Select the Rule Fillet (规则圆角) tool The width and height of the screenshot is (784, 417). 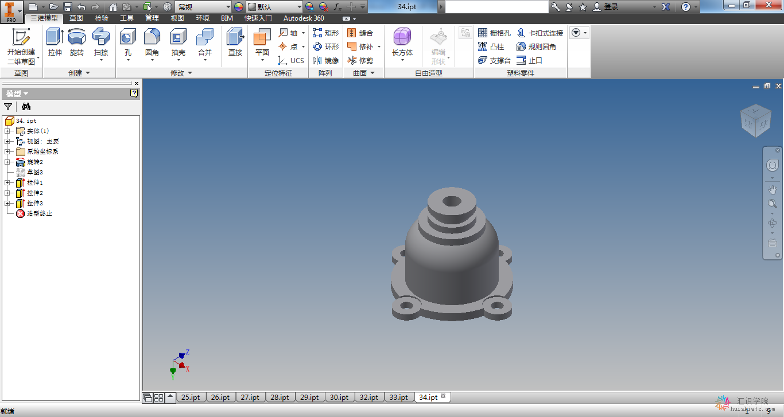tap(536, 46)
